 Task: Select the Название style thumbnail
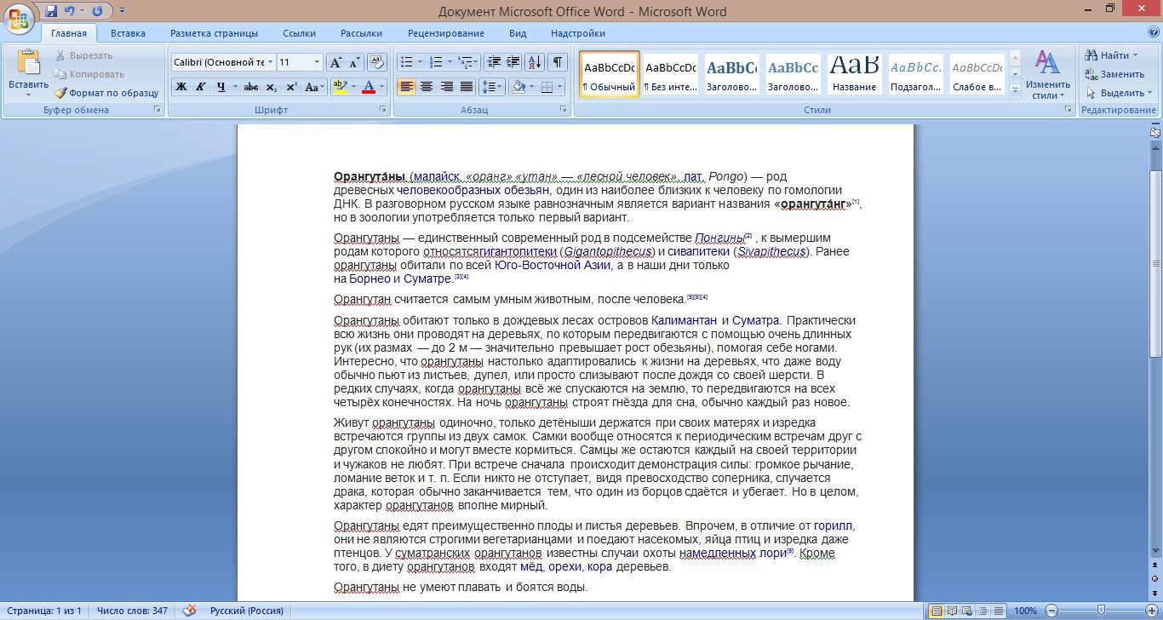point(854,75)
